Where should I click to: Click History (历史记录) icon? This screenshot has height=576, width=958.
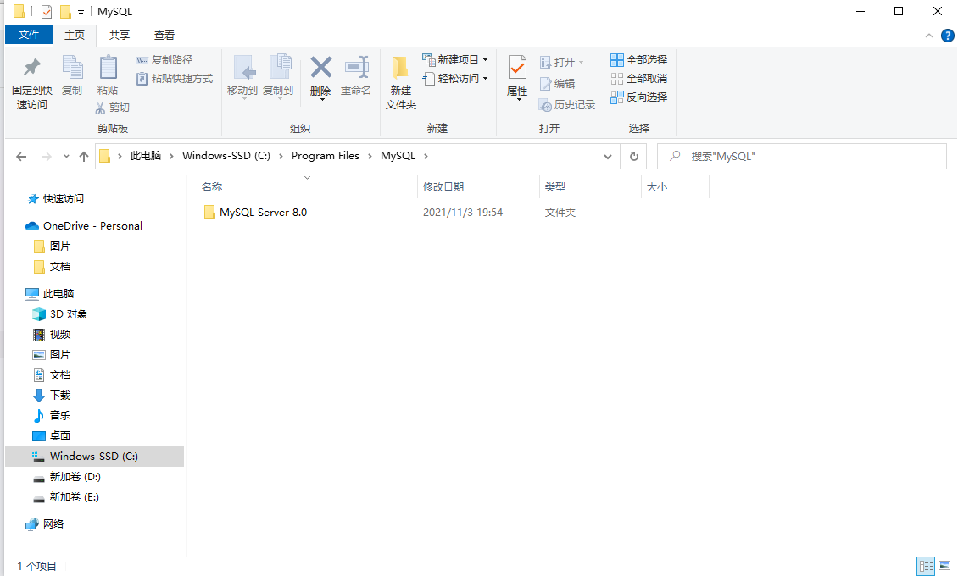pos(546,105)
